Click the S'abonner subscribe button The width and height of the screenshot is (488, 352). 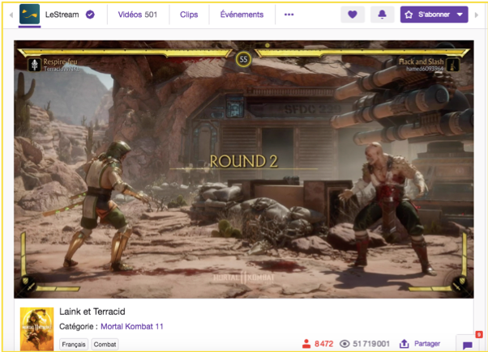tap(434, 15)
